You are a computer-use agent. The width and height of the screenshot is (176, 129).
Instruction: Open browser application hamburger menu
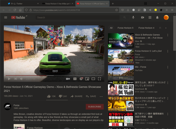click(x=172, y=10)
